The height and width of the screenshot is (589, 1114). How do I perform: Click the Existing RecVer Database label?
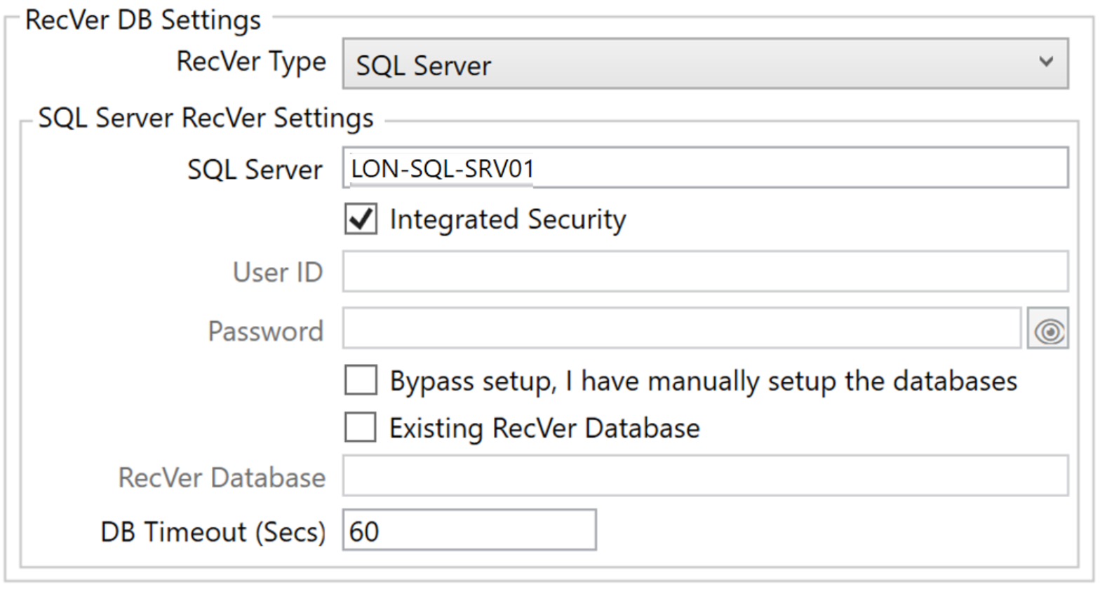[x=545, y=428]
